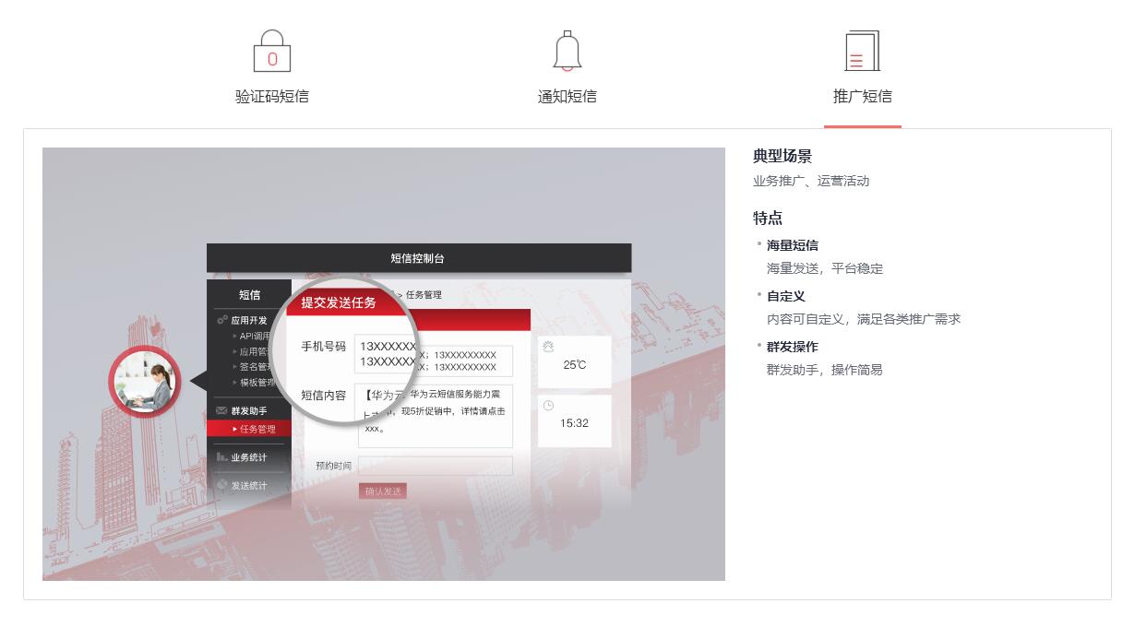Click 业务统计 in the console sidebar
Viewport: 1135px width, 627px height.
pyautogui.click(x=248, y=457)
